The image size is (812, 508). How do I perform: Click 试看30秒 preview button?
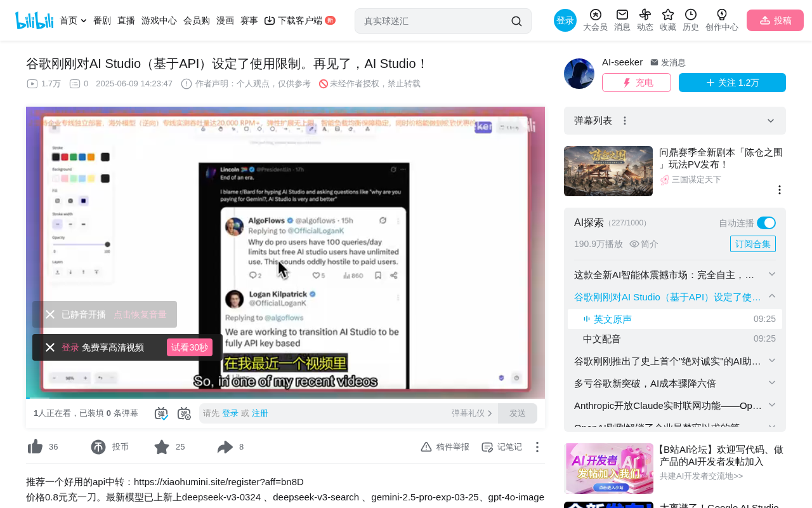[190, 347]
